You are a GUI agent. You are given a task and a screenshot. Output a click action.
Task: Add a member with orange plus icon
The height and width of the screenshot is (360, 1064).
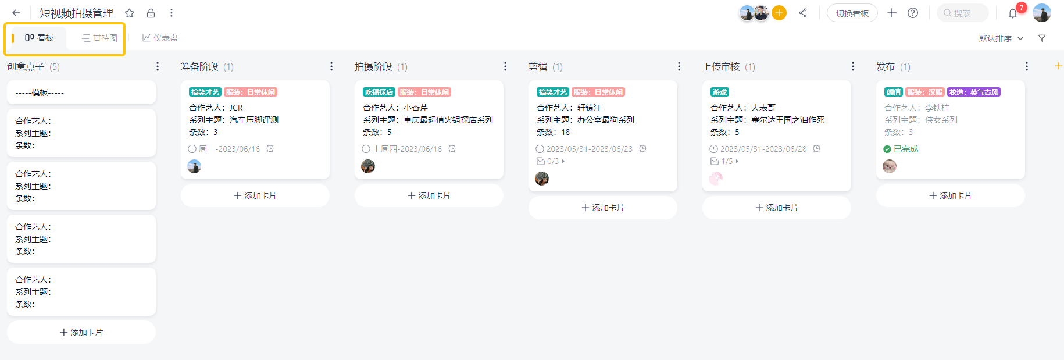pos(779,13)
